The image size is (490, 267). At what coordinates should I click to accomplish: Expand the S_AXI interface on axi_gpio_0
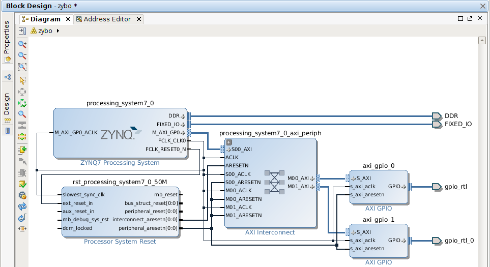pyautogui.click(x=354, y=179)
